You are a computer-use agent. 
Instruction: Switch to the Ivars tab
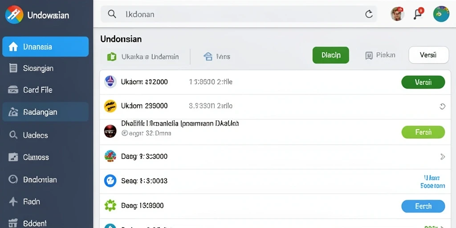point(217,57)
